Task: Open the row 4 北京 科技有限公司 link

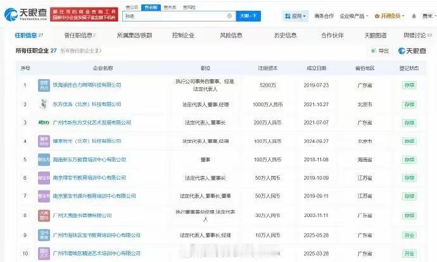Action: click(87, 141)
